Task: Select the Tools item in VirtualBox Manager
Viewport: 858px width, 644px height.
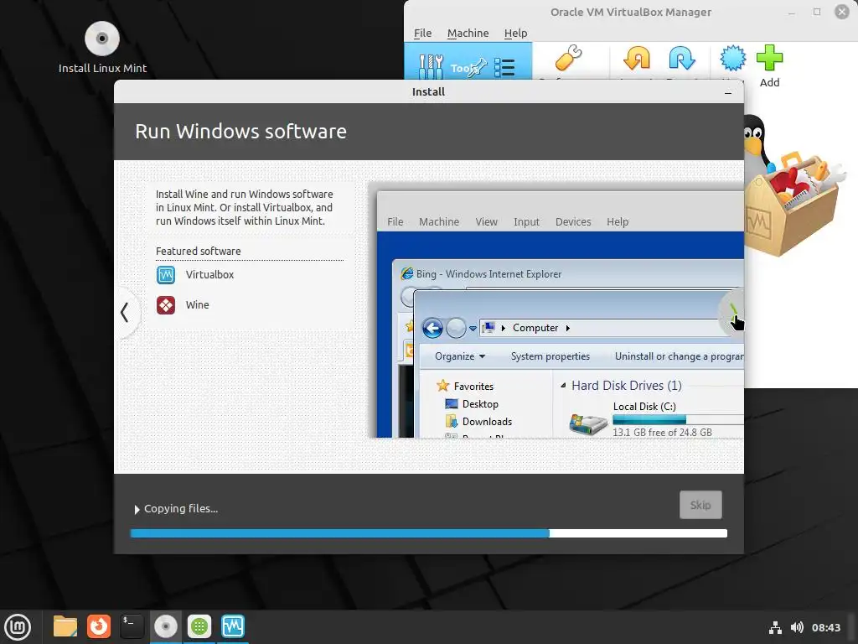Action: 468,61
